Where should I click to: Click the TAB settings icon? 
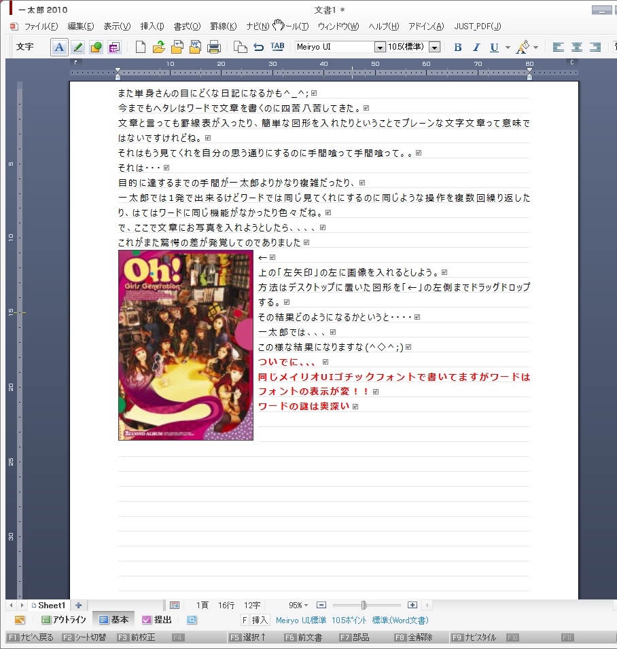tap(277, 47)
